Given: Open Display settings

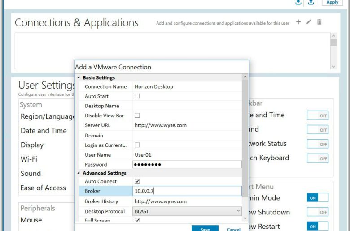Looking at the screenshot, I should (32, 145).
